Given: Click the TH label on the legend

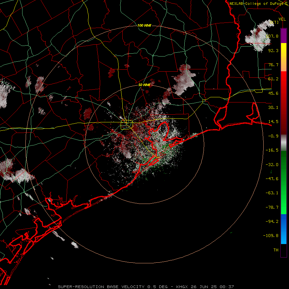Looking at the screenshot, I should 276,250.
